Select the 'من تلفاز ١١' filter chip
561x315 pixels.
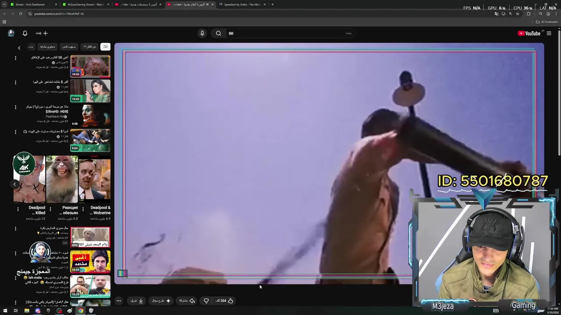tap(89, 47)
